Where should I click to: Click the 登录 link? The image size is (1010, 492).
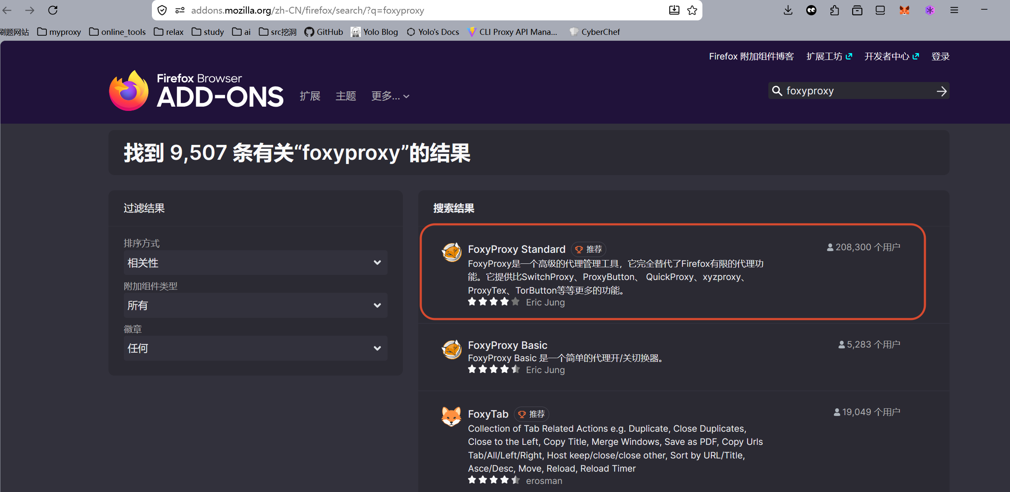point(940,57)
